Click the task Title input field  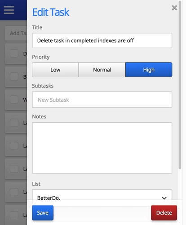click(102, 40)
